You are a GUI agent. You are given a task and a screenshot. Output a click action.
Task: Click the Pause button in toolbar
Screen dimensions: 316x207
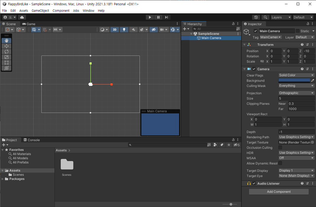coord(158,17)
